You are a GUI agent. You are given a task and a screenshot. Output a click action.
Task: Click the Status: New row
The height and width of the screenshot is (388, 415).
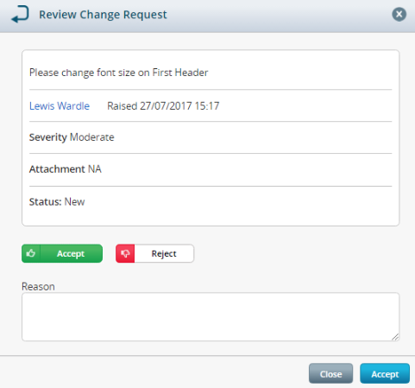(x=211, y=202)
